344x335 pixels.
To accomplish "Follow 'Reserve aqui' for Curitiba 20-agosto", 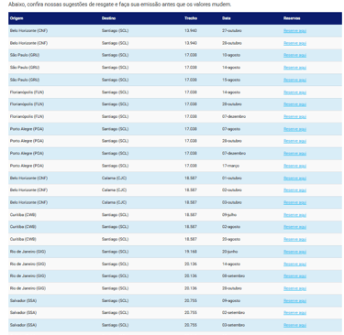I will (294, 240).
